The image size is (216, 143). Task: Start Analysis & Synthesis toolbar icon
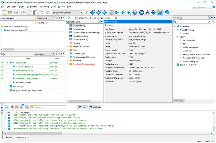click(x=129, y=12)
